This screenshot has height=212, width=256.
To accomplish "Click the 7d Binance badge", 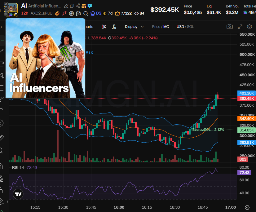I will 108,13.
